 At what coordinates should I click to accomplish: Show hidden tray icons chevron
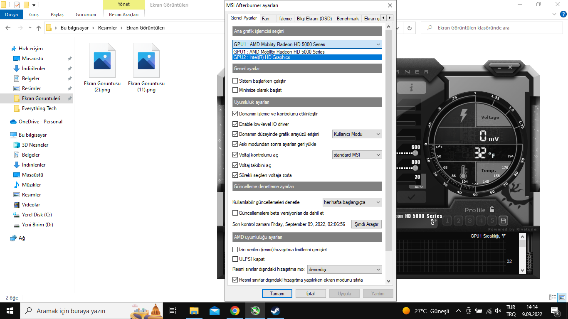pyautogui.click(x=459, y=311)
